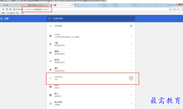The image size is (183, 109).
Task: Expand the Flash settings arrow
Action: [131, 87]
